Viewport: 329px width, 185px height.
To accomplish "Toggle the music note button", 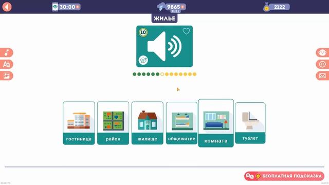I will 7,52.
